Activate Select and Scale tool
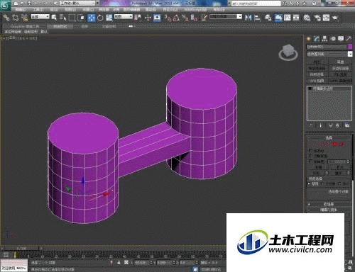The image size is (355, 272). [x=109, y=18]
